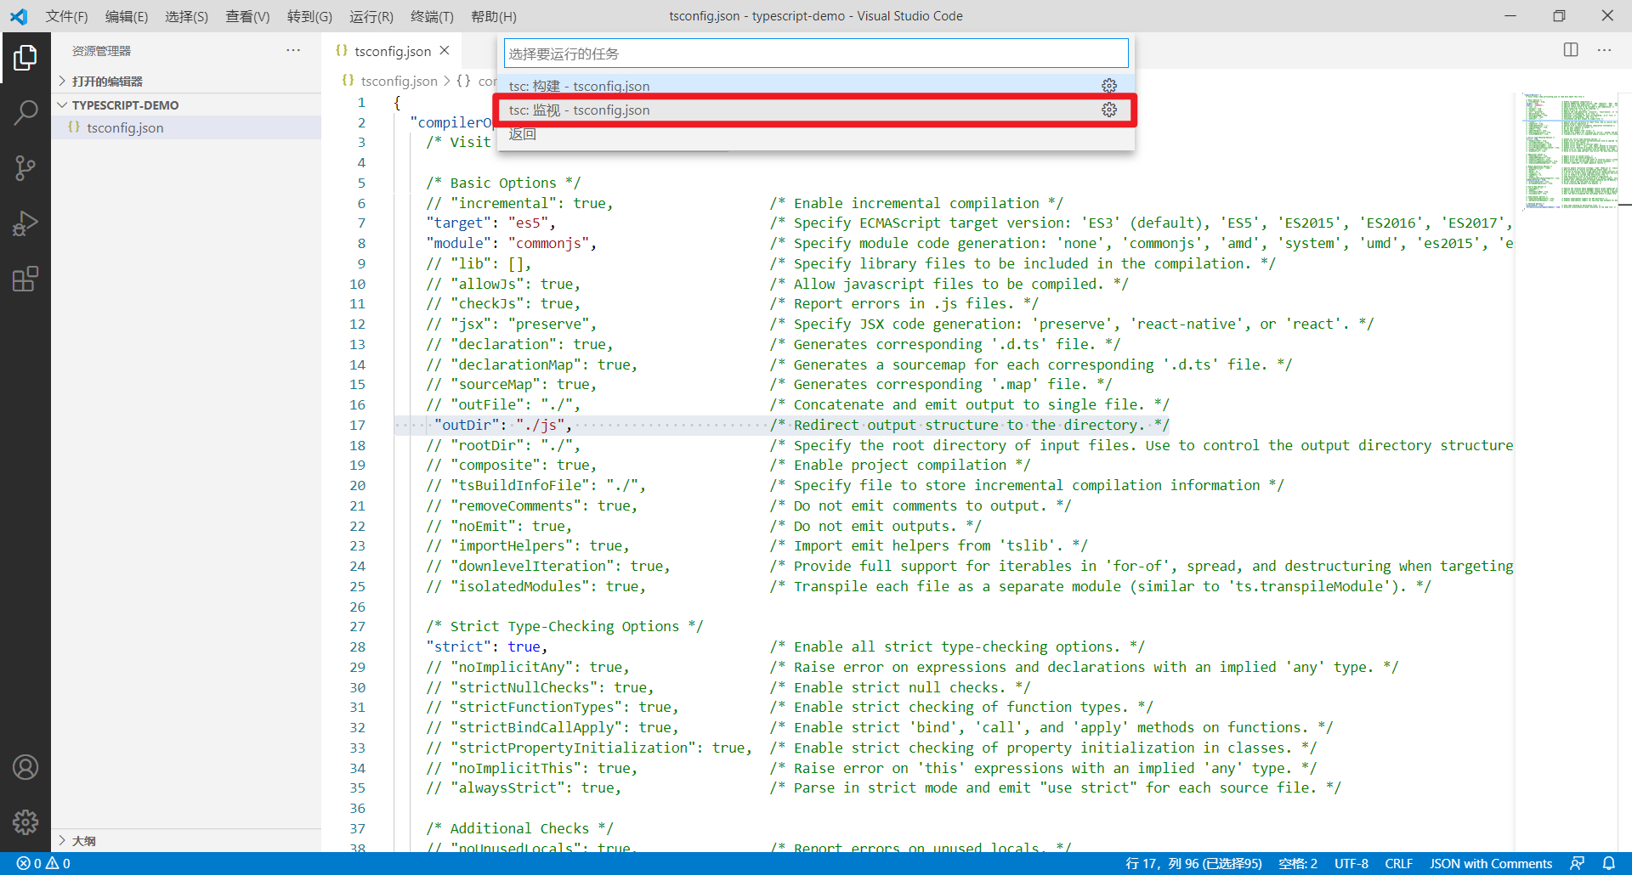Change the CRLF line ending status item

pyautogui.click(x=1398, y=863)
